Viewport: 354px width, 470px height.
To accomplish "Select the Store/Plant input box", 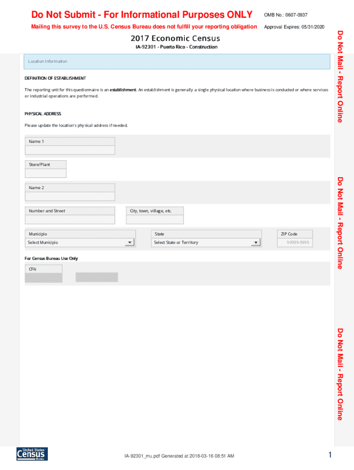I will [46, 173].
